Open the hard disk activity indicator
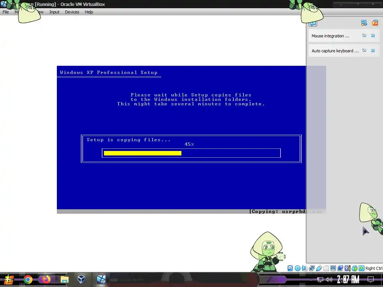383x287 pixels. (x=290, y=268)
